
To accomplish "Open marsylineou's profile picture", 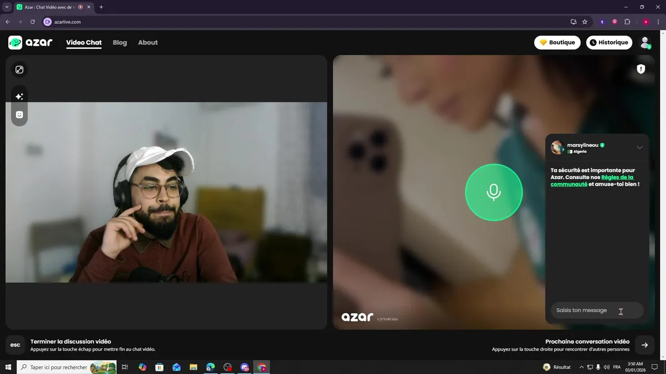I will pos(557,148).
